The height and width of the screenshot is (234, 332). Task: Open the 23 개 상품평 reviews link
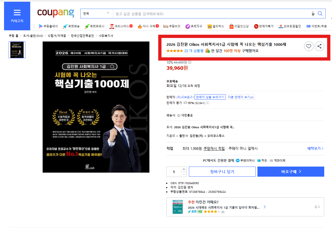[193, 51]
